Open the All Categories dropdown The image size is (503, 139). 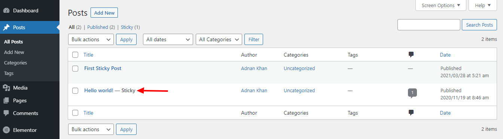click(x=219, y=39)
